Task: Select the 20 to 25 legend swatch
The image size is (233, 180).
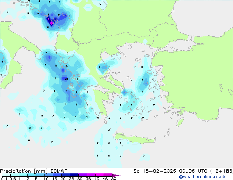Action: 65,175
